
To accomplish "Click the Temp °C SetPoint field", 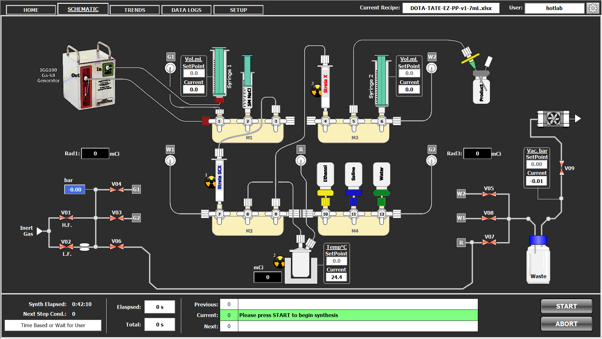I will [x=336, y=261].
